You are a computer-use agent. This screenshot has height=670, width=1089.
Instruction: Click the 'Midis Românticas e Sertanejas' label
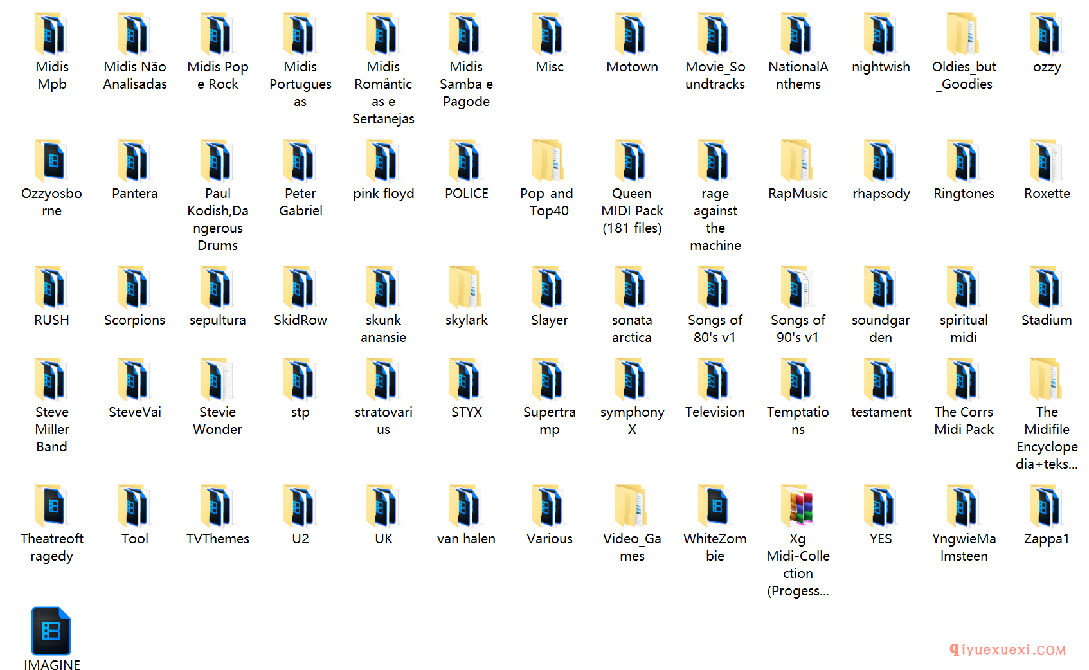[x=383, y=93]
